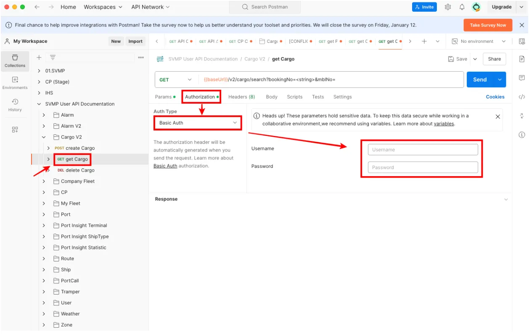Open the user avatar menu
This screenshot has height=334, width=529.
click(x=476, y=7)
